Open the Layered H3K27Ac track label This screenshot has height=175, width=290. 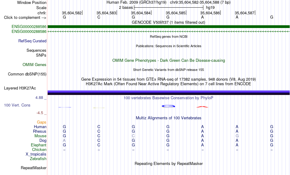pyautogui.click(x=20, y=88)
